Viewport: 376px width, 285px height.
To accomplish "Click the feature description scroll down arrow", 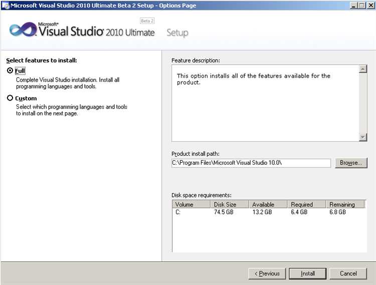I will [x=363, y=137].
